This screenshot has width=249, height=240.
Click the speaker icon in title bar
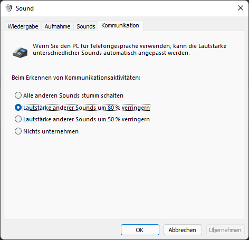click(9, 8)
